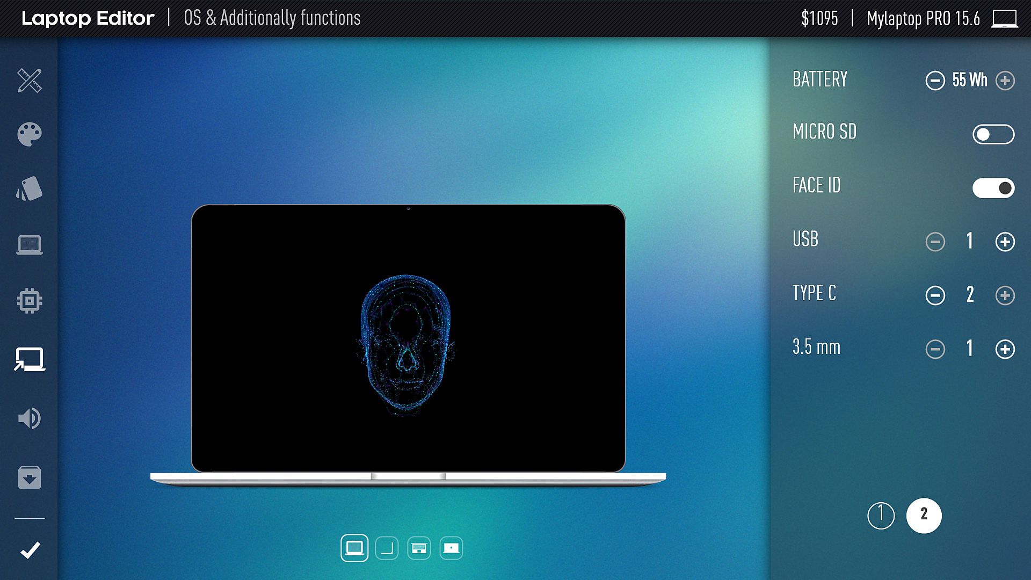The image size is (1031, 580).
Task: Increase the USB port count
Action: point(1005,242)
